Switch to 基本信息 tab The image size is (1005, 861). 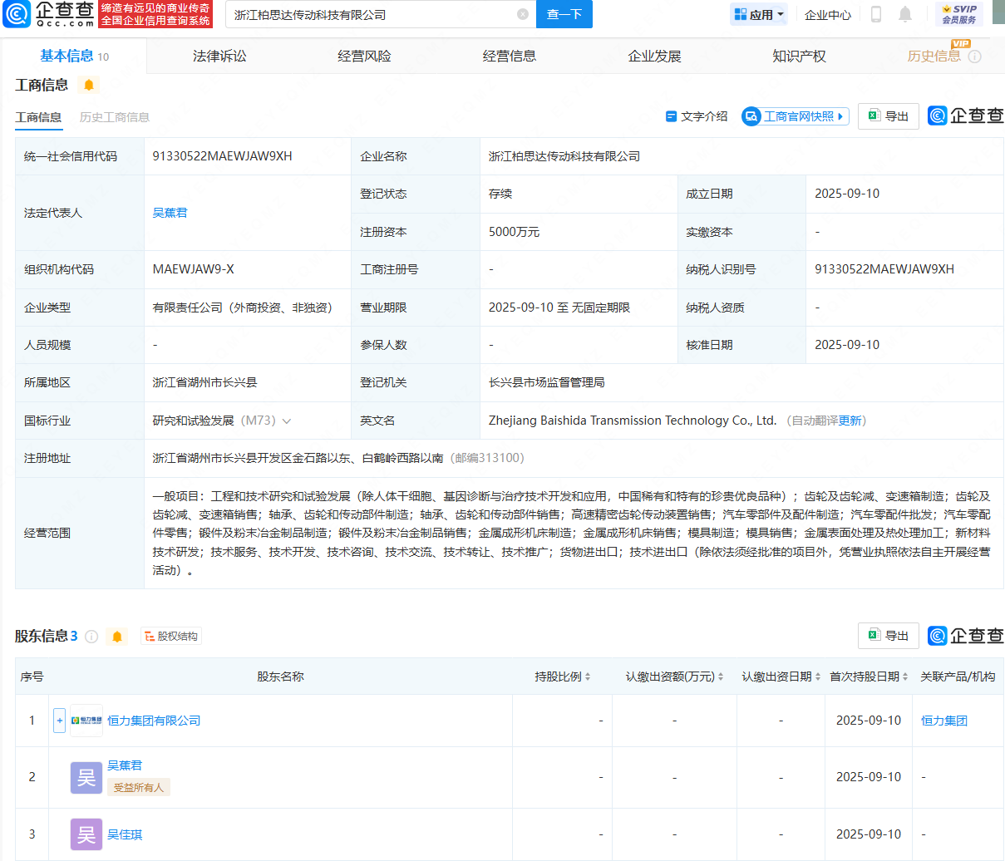point(74,56)
